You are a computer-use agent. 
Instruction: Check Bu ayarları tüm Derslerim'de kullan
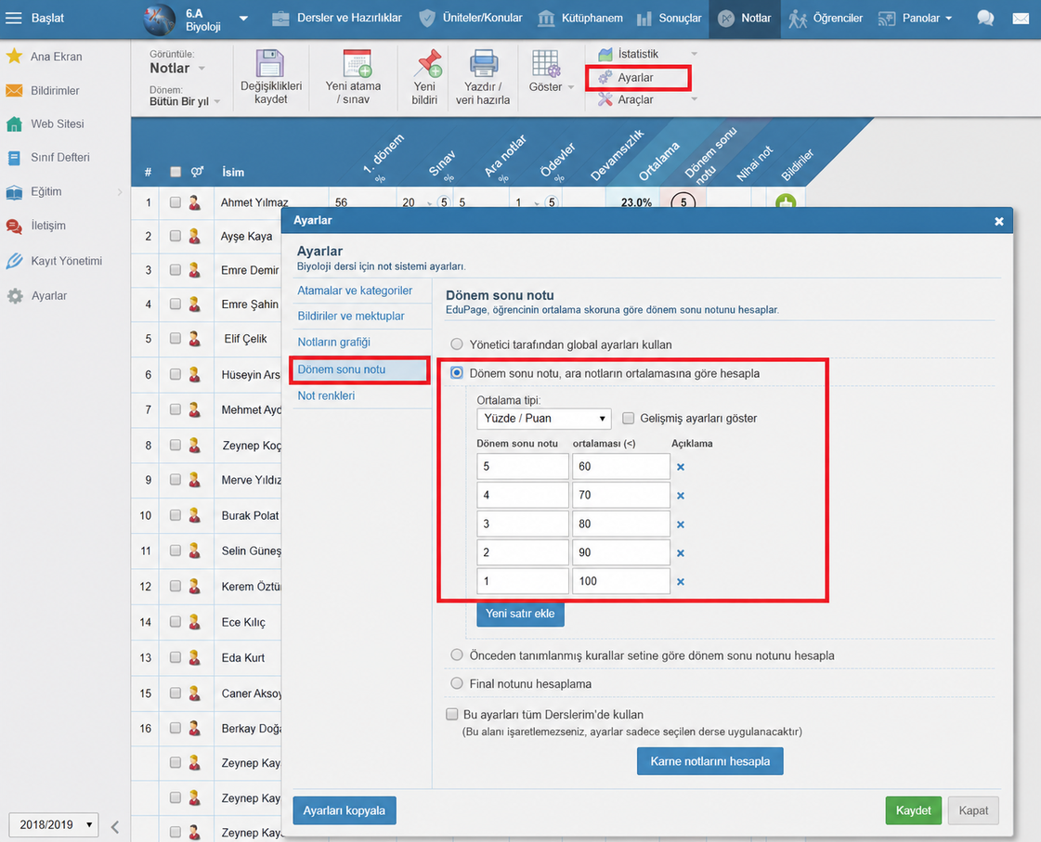(452, 715)
